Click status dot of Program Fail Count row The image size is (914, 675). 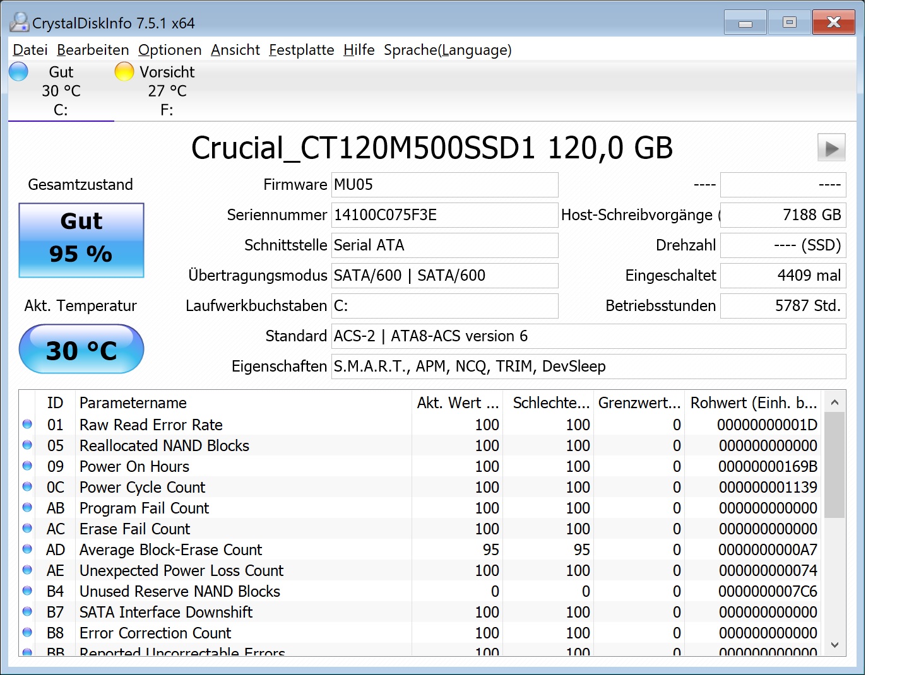pos(27,508)
